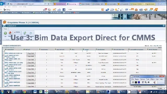
Task: Click the thumbs-up icon in the Bing toolbar
Action: click(122, 10)
